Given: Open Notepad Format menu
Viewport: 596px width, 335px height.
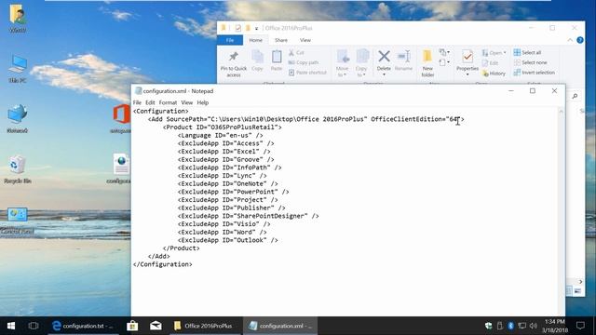Looking at the screenshot, I should [168, 102].
